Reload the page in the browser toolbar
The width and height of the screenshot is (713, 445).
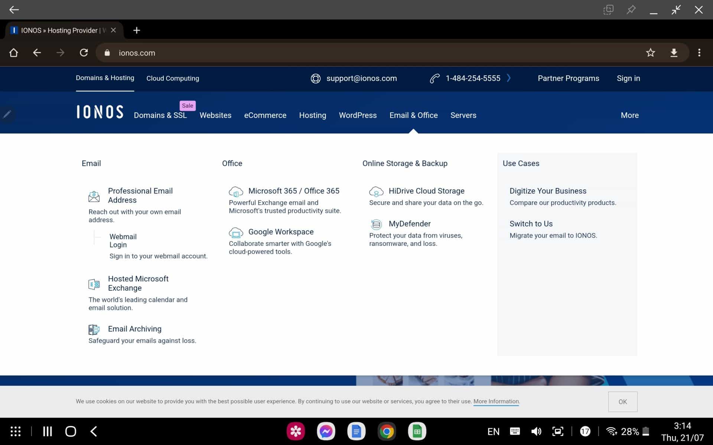84,53
